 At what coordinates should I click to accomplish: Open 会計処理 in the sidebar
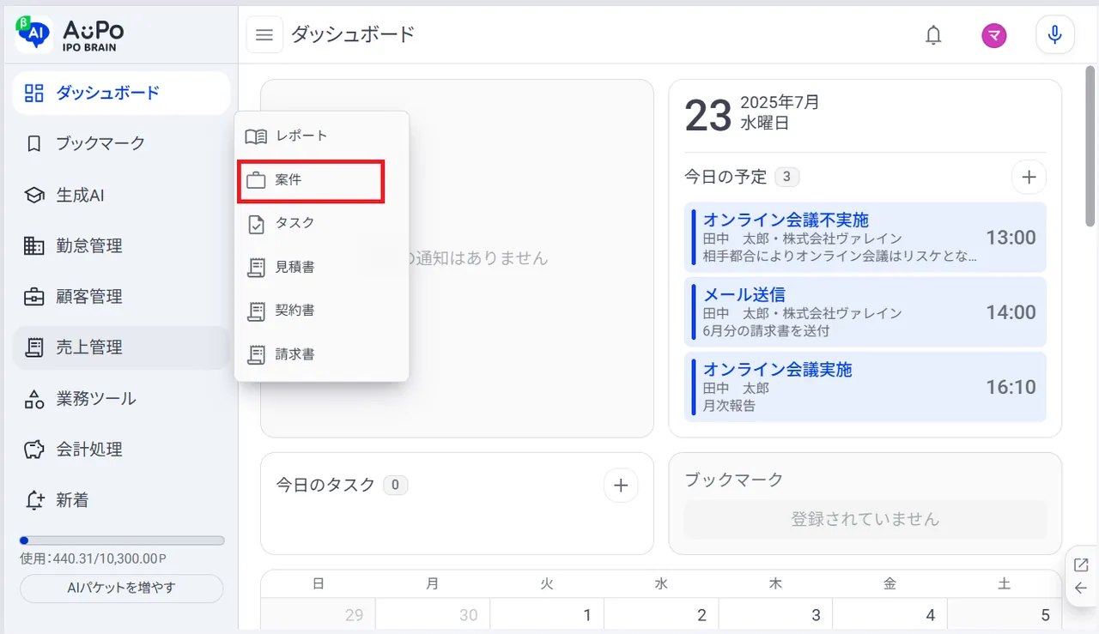click(x=121, y=450)
